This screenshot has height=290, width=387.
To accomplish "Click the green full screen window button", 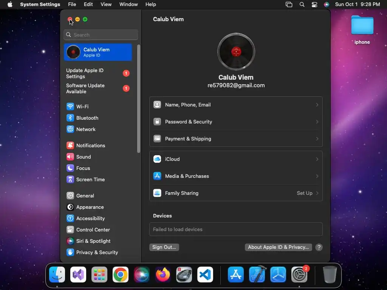I will (x=85, y=19).
